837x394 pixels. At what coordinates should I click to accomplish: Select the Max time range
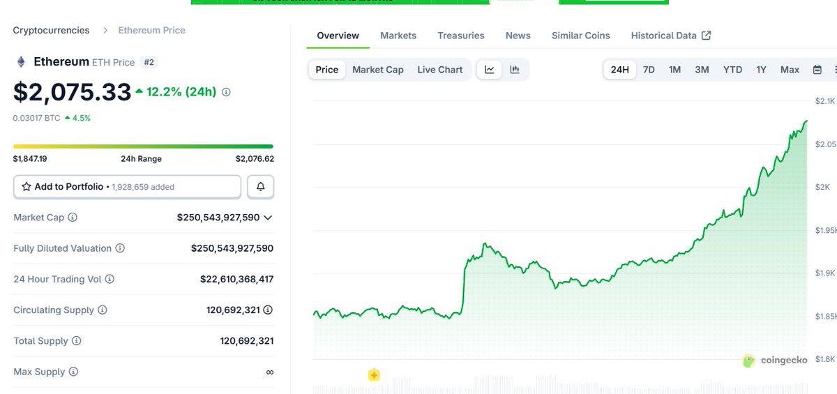790,70
